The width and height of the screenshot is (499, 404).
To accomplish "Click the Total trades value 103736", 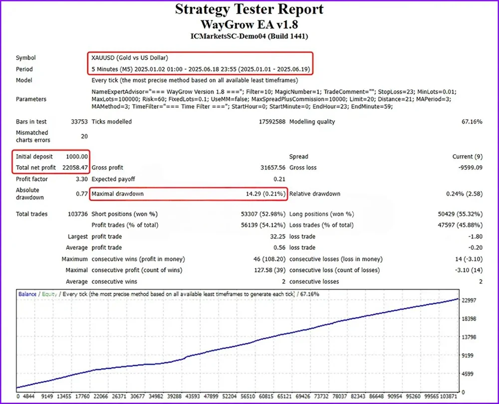I will (x=78, y=214).
